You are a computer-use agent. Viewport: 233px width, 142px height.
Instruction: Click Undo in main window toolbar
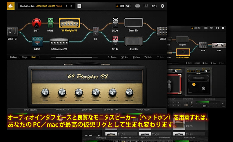pyautogui.click(x=148, y=57)
